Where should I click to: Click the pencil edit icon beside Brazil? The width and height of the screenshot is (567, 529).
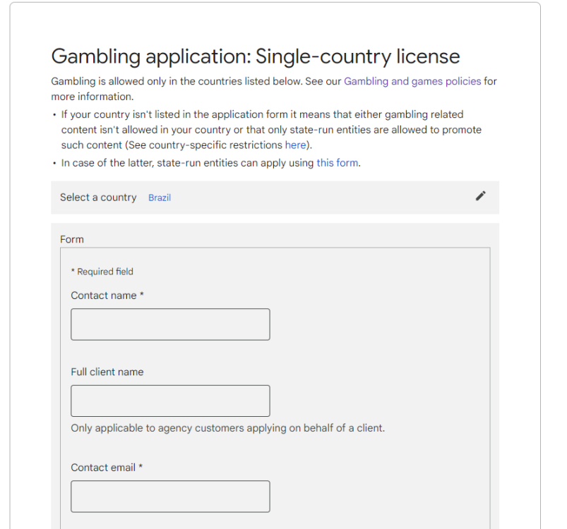[481, 196]
